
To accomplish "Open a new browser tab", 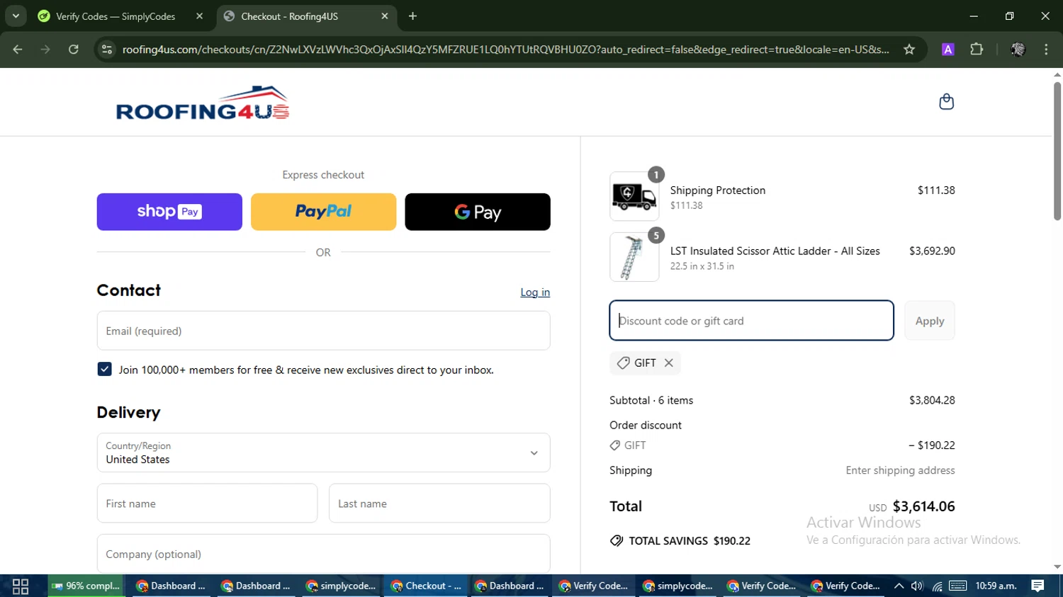I will [x=413, y=16].
